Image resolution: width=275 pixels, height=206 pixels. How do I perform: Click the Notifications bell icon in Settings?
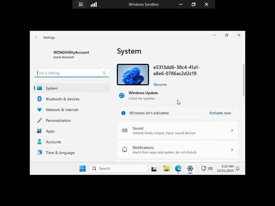click(125, 150)
